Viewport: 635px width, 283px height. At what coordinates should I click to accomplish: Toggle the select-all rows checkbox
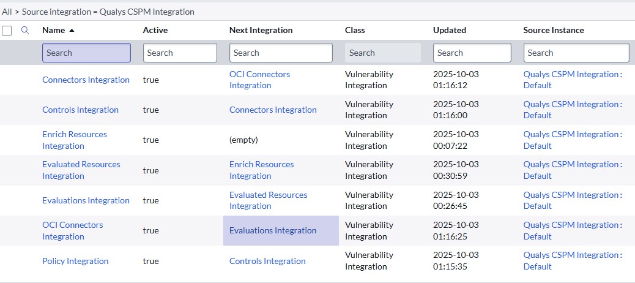click(7, 31)
